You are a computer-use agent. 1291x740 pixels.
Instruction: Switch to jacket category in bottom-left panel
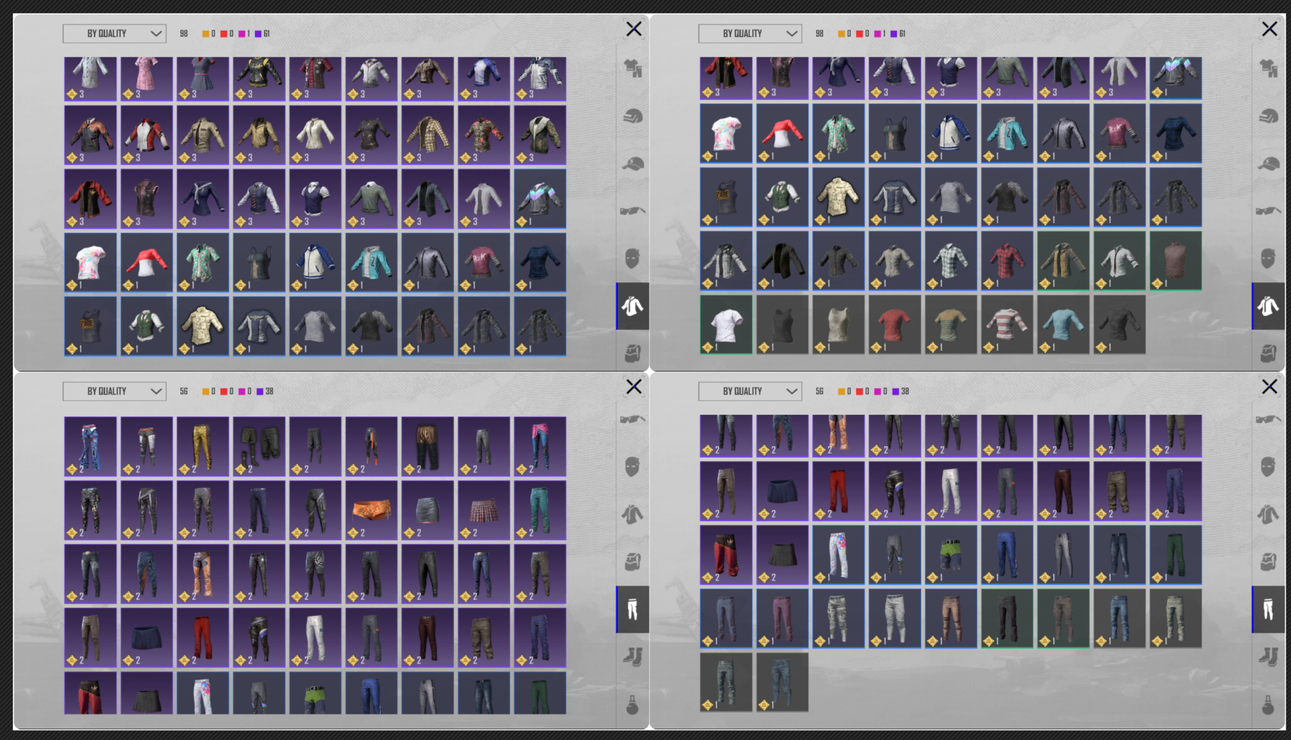click(x=633, y=515)
